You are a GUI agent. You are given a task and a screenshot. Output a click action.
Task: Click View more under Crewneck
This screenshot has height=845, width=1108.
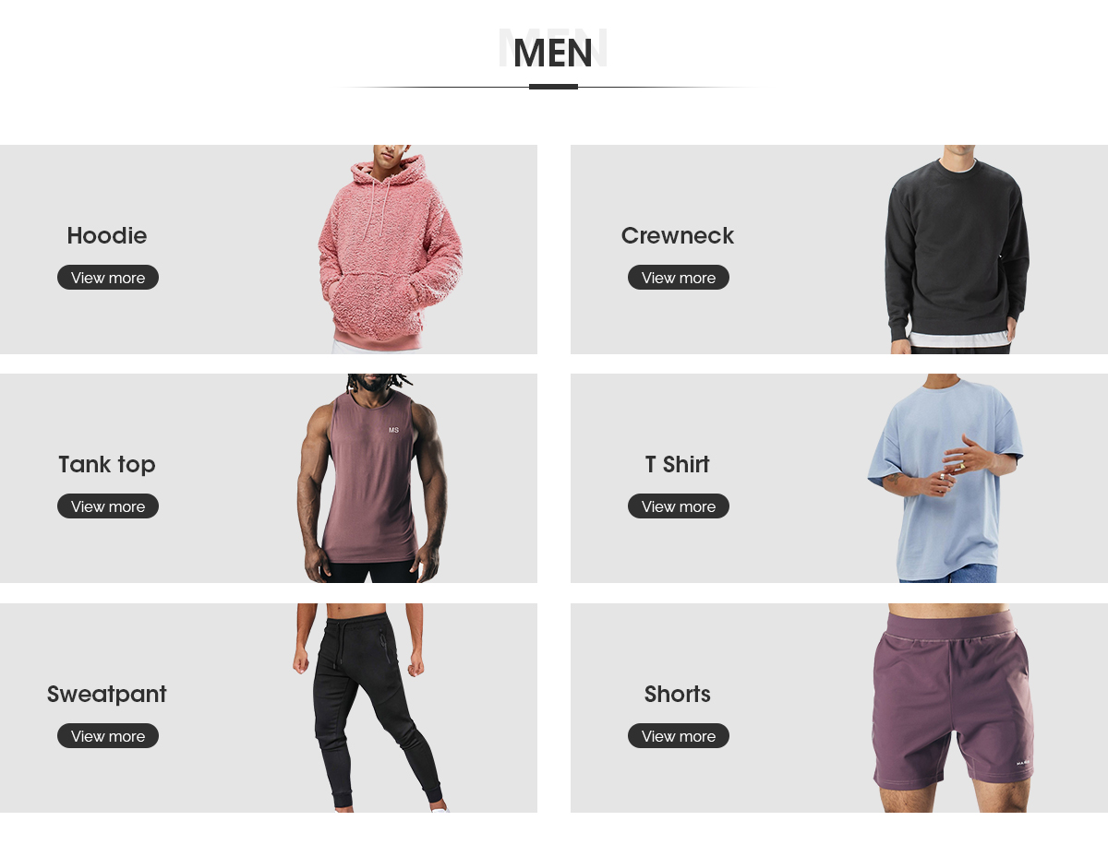pos(679,278)
